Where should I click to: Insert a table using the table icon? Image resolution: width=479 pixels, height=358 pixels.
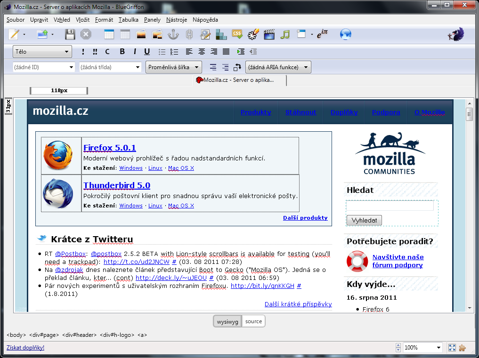click(x=109, y=34)
